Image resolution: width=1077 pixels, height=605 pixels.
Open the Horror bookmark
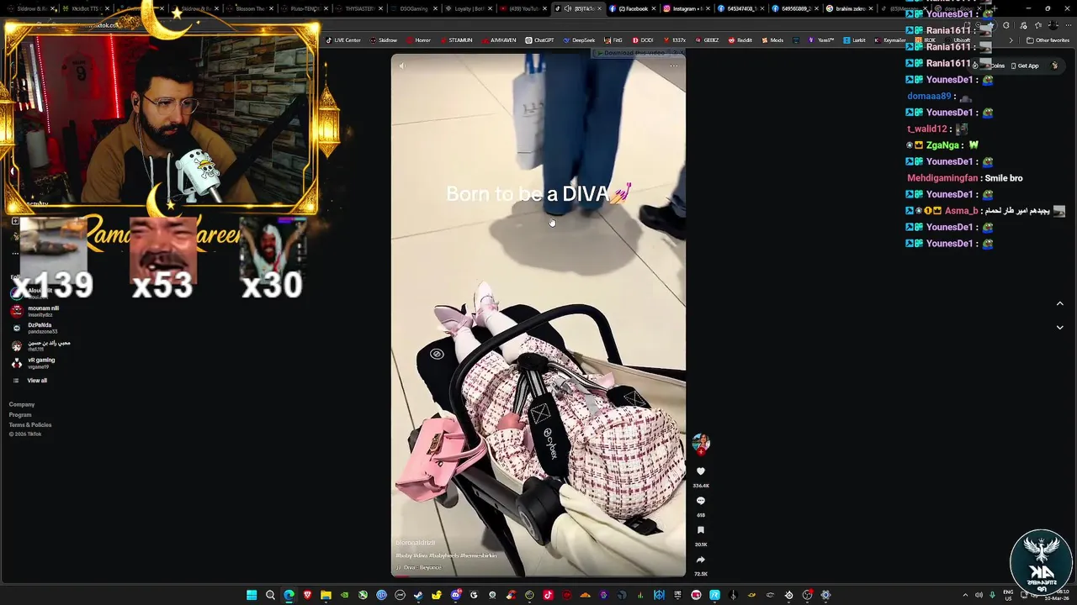(x=418, y=40)
